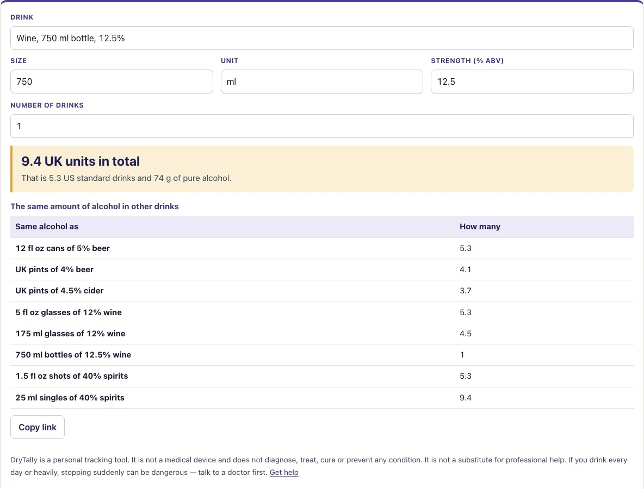The width and height of the screenshot is (644, 489).
Task: Edit the Strength field containing 12.5
Action: [532, 81]
